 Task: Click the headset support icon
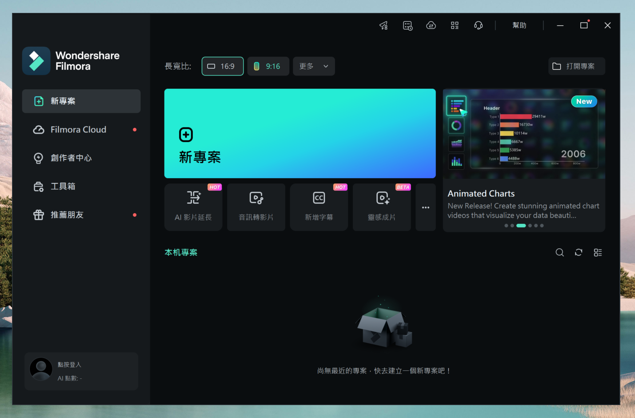[478, 26]
